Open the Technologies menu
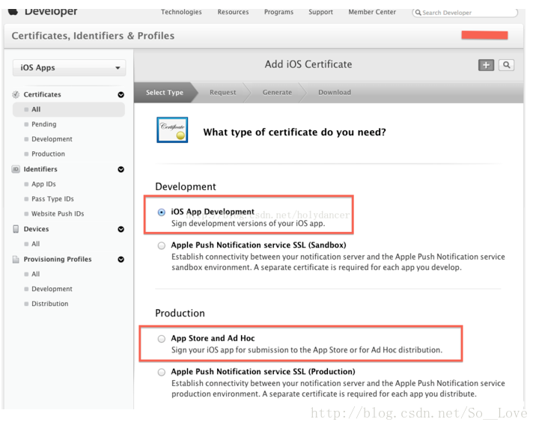536x428 pixels. tap(181, 12)
